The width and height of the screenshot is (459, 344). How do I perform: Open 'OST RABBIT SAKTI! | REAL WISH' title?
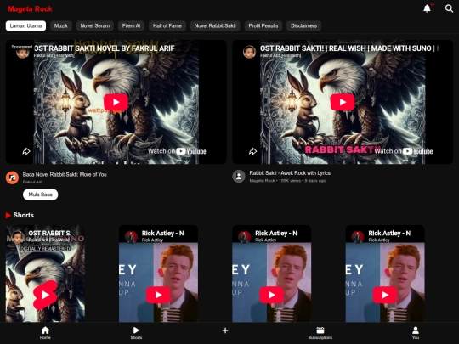tap(349, 48)
